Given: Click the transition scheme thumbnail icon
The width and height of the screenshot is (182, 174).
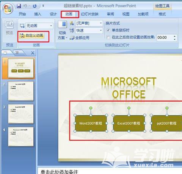Looking at the screenshot, I should pos(63,24).
